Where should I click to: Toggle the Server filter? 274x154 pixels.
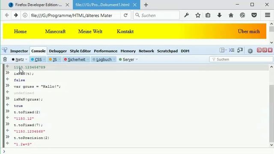127,59
